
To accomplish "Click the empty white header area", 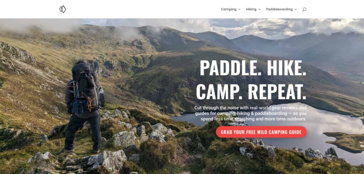I will [x=144, y=9].
